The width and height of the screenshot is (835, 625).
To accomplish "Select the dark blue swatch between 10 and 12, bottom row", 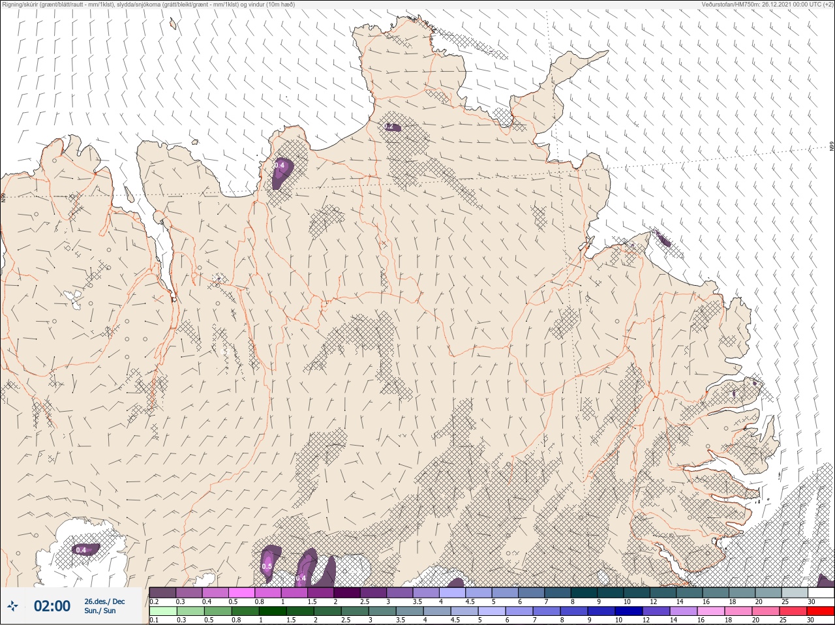I will (628, 611).
